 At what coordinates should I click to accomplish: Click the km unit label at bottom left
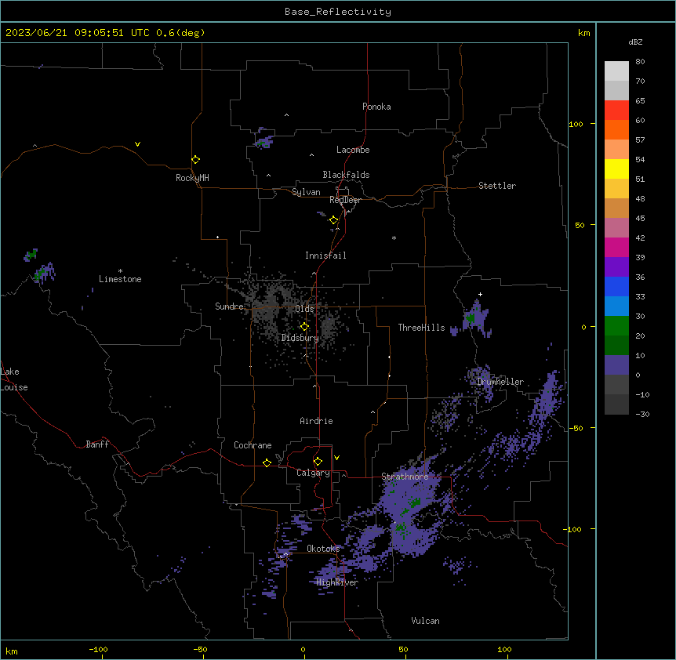click(x=12, y=651)
